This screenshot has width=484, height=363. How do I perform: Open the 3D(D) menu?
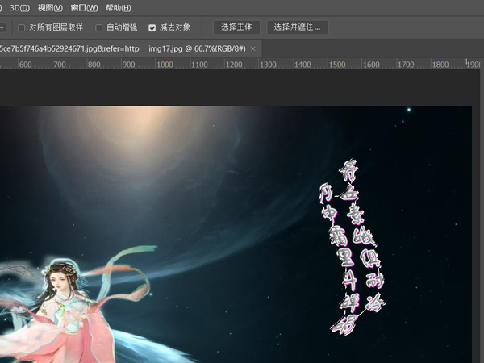pyautogui.click(x=18, y=8)
